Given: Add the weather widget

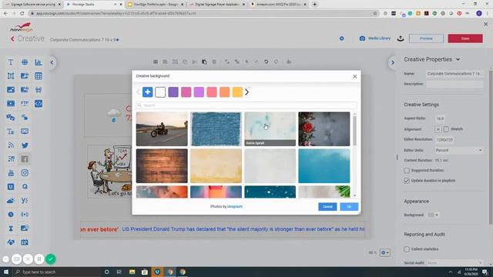Looking at the screenshot, I should 11,200.
